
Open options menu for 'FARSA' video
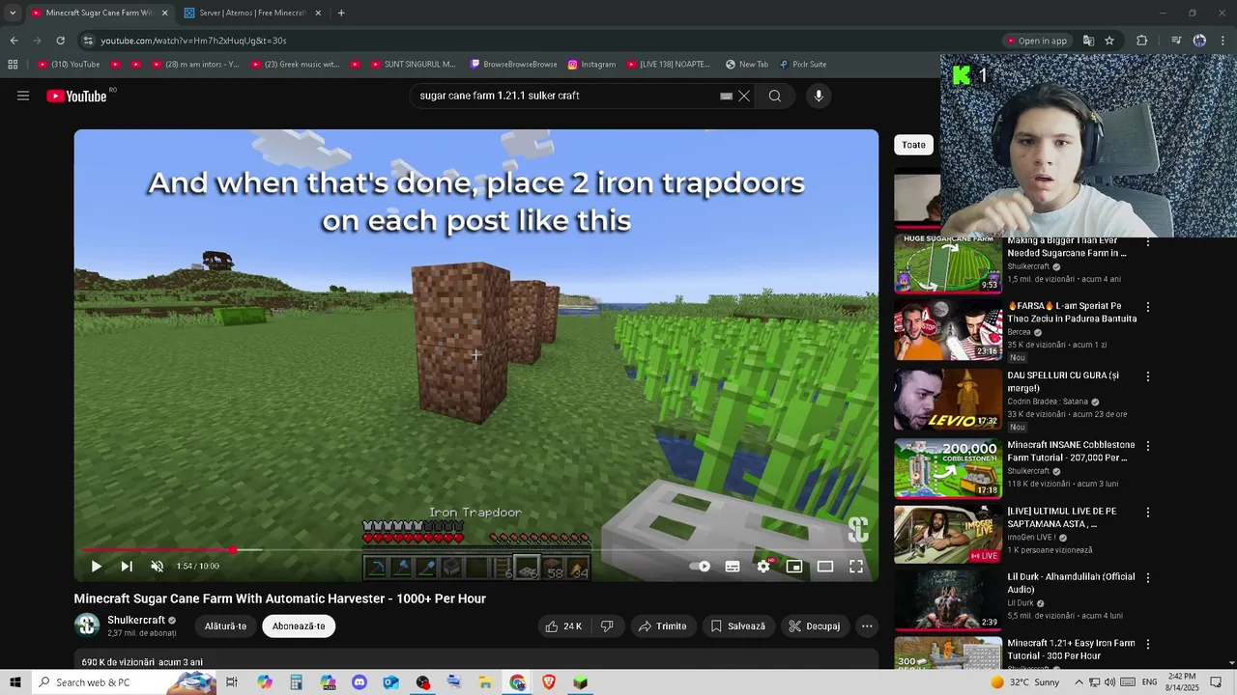[x=1148, y=307]
